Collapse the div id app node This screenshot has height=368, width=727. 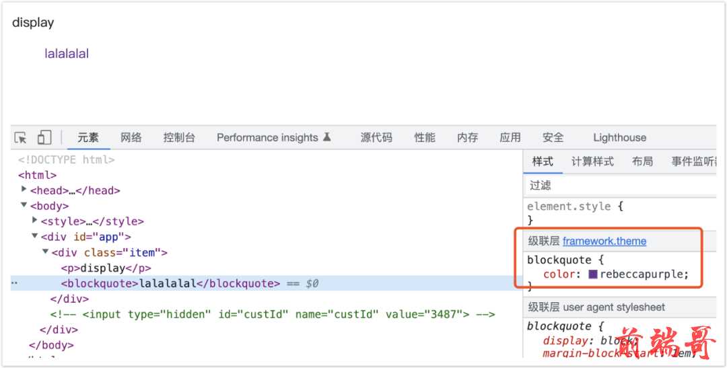coord(35,236)
